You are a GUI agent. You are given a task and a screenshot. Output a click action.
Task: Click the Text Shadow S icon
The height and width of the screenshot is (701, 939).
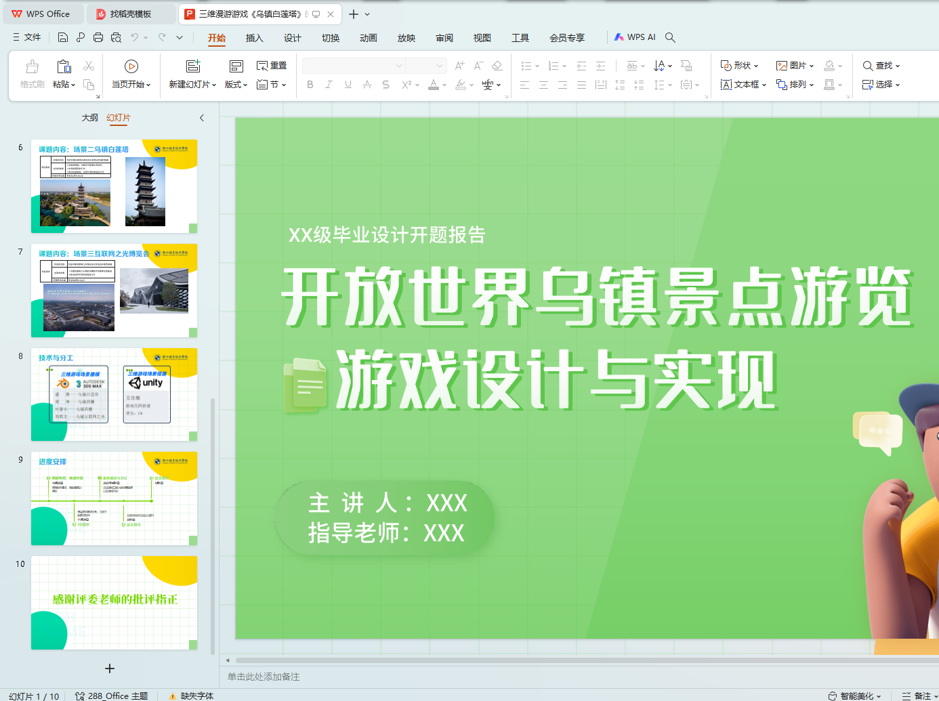point(385,85)
